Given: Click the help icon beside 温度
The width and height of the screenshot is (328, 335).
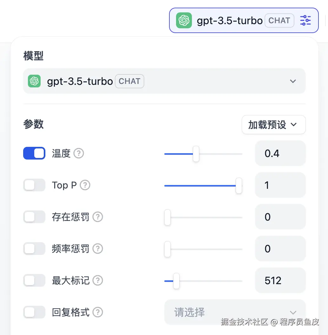Looking at the screenshot, I should tap(79, 154).
